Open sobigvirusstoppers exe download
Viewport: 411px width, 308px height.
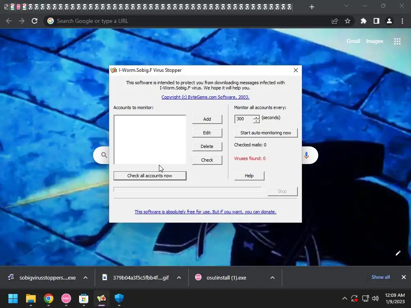coord(43,278)
